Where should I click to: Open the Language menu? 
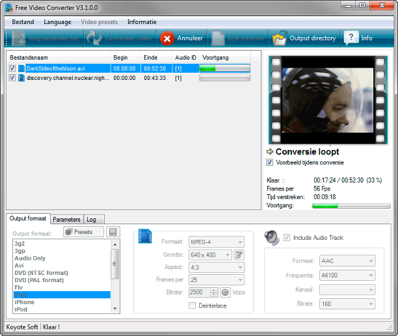(57, 22)
